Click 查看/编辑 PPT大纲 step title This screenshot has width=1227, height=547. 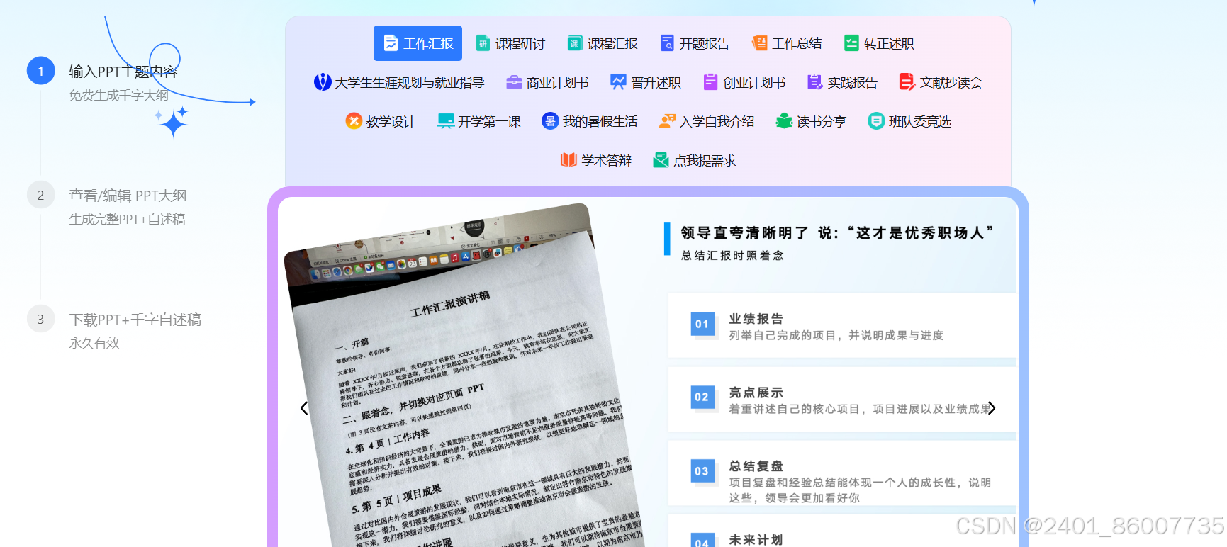pos(128,196)
